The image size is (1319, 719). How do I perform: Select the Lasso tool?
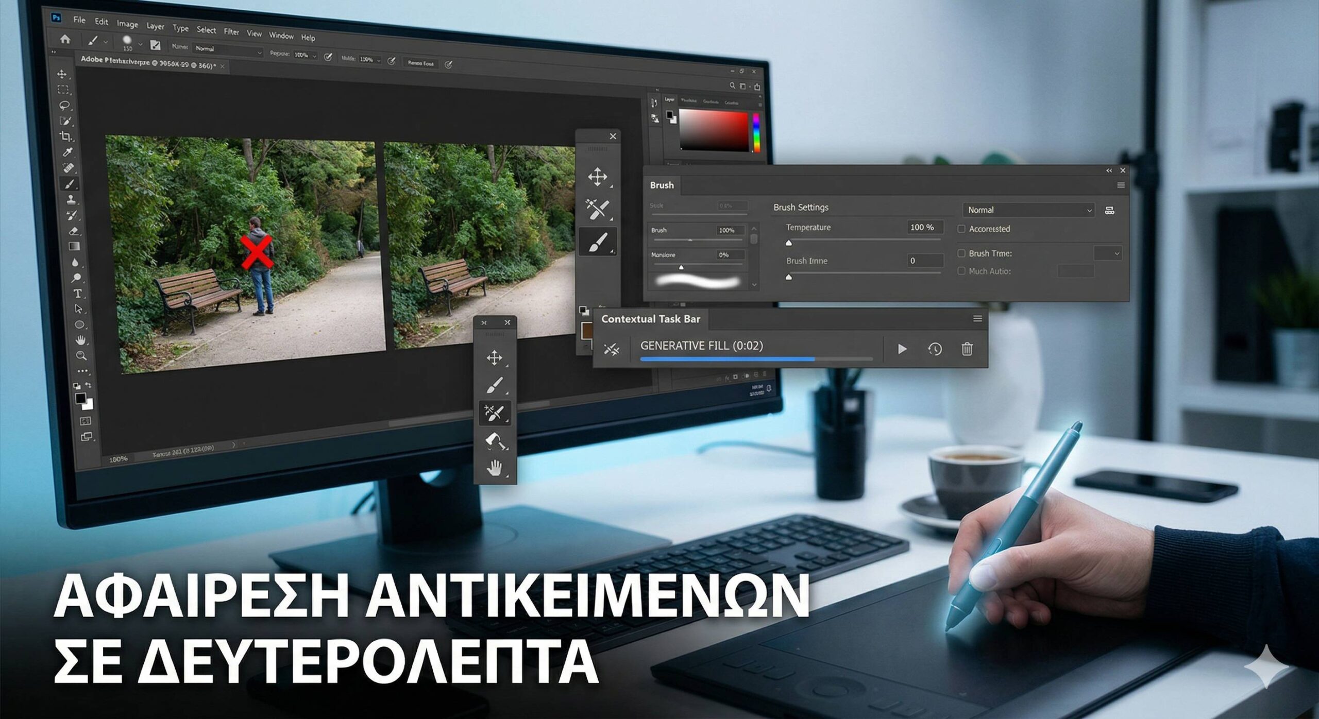click(x=64, y=106)
